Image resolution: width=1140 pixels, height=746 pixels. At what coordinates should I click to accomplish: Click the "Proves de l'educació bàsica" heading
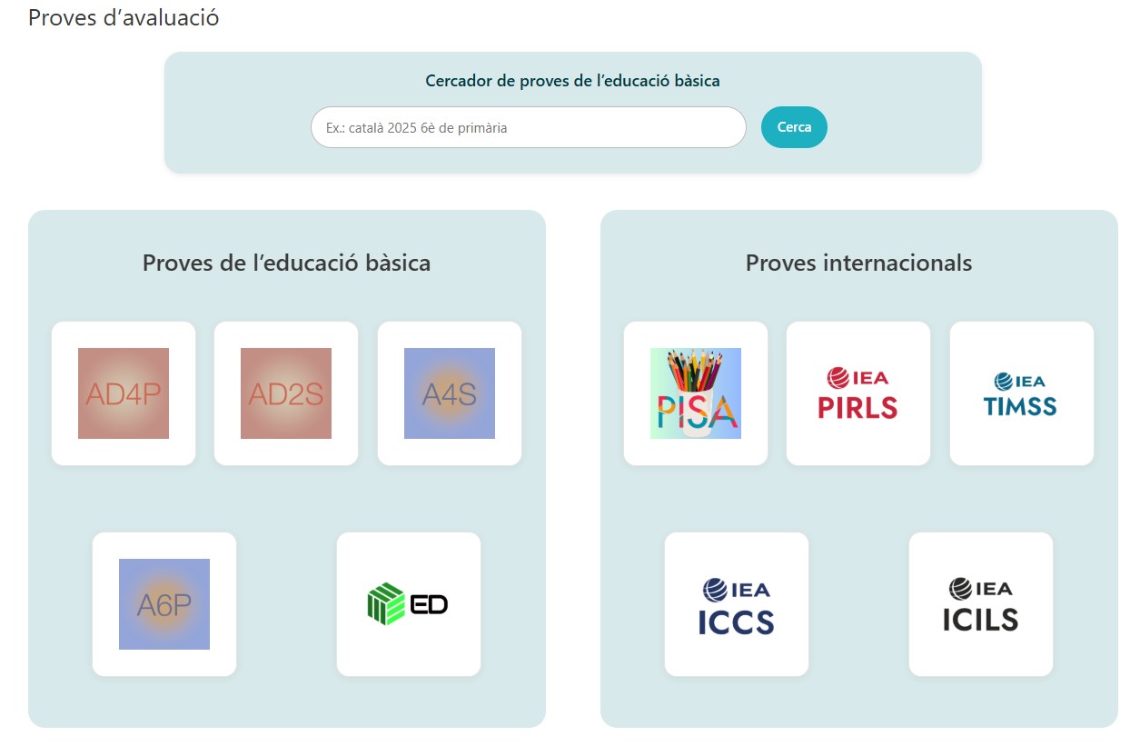(286, 264)
